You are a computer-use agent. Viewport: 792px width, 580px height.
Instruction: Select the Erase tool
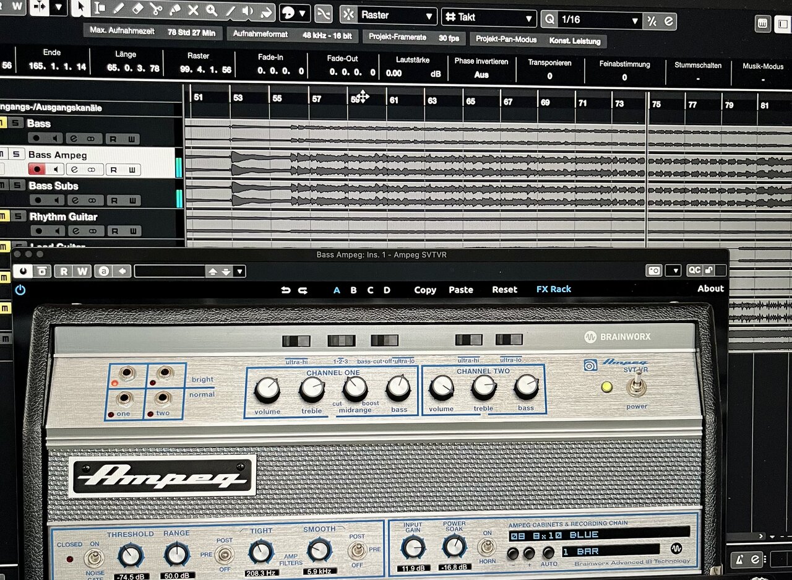[x=137, y=10]
